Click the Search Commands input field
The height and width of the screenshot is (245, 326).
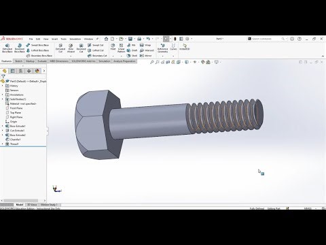pos(267,39)
